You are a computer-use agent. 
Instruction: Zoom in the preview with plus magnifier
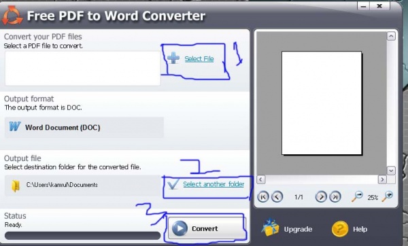[388, 196]
